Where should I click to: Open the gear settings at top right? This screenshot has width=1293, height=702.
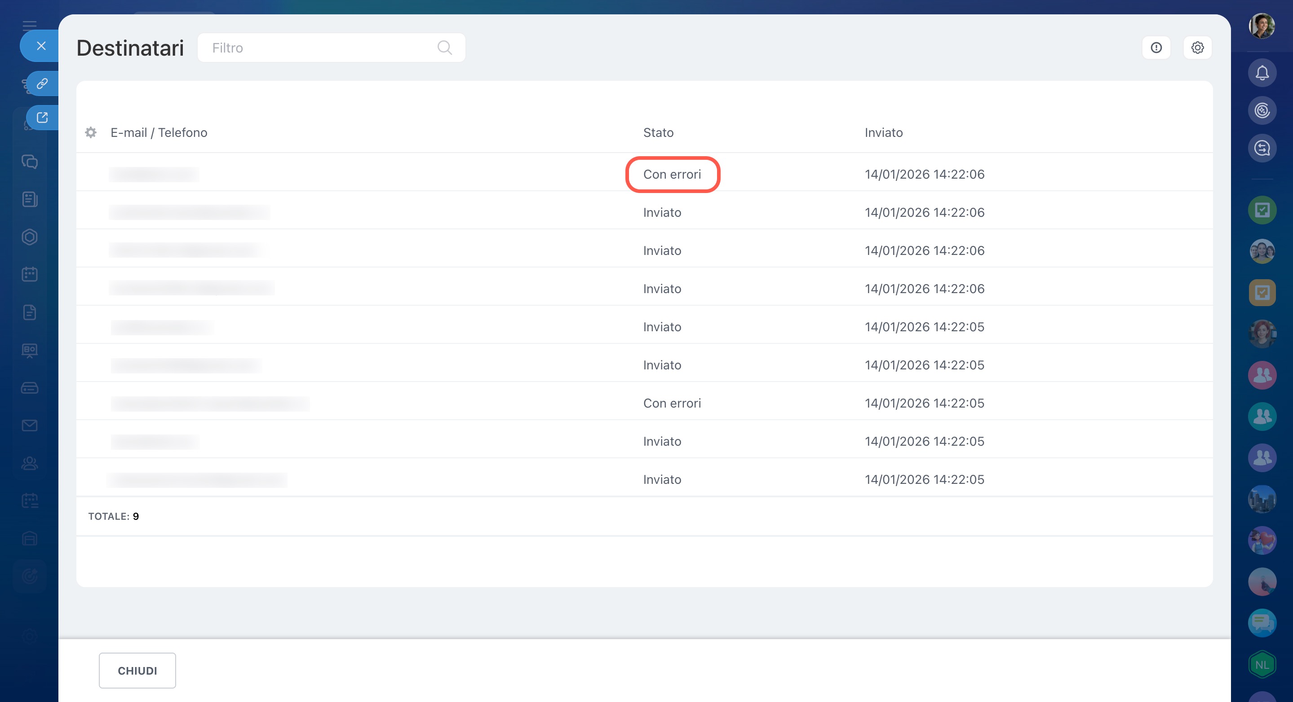pyautogui.click(x=1197, y=48)
